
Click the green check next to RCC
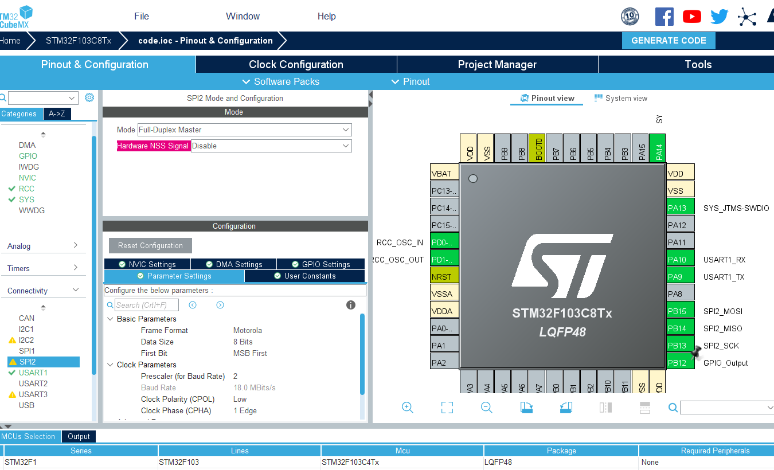(x=12, y=189)
